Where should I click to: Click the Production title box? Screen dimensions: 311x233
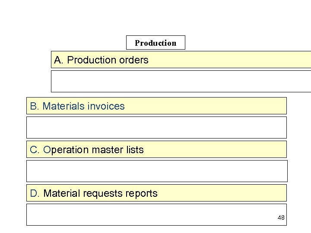tap(155, 43)
